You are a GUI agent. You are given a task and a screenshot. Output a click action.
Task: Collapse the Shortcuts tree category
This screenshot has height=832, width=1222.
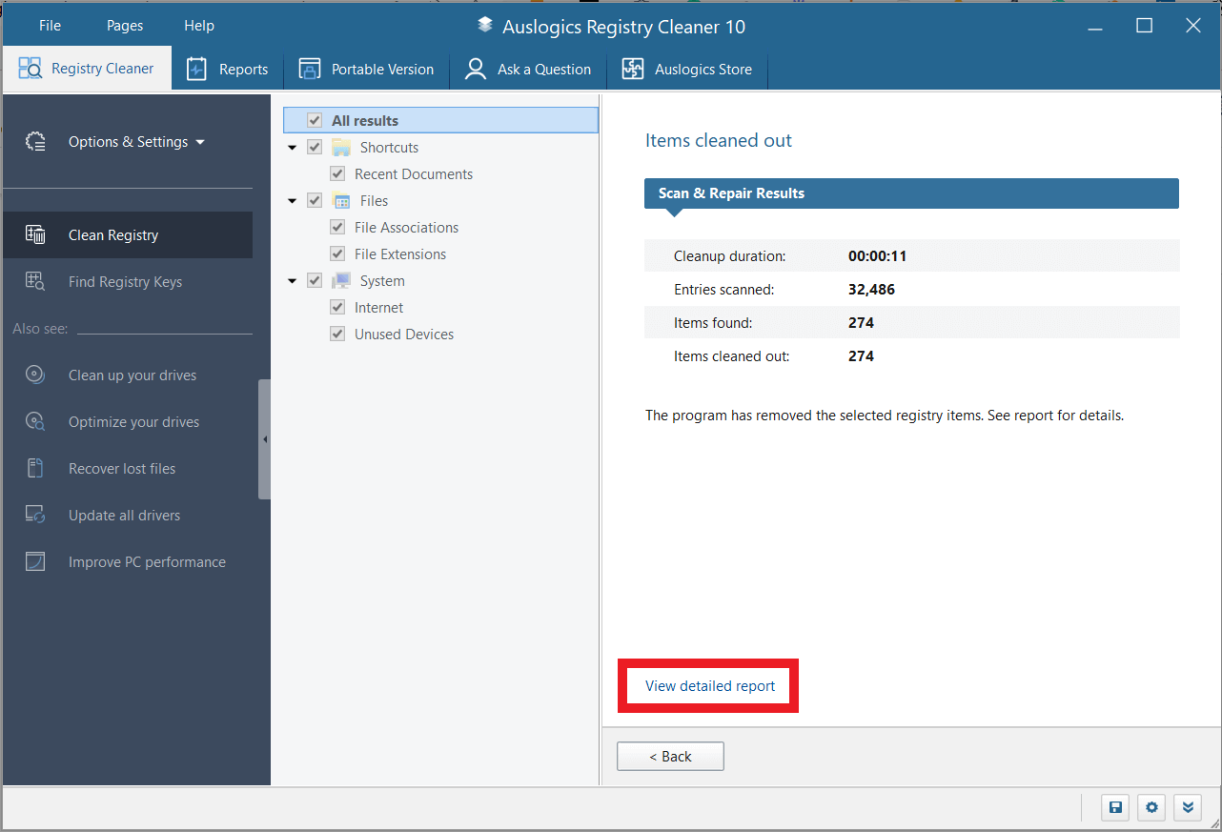[293, 148]
